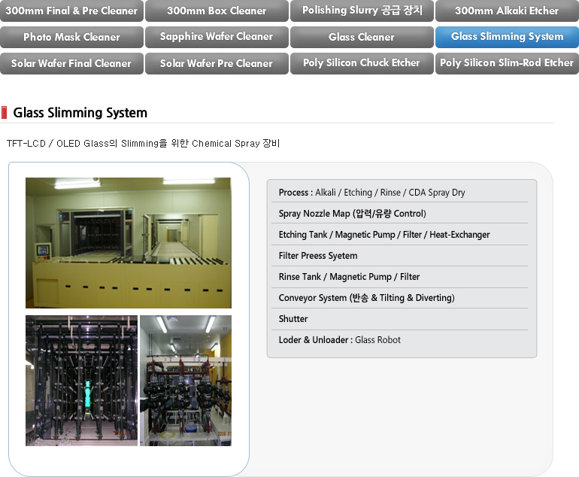Open the 300mm Final & Pre Cleaner tab
The height and width of the screenshot is (477, 579).
coord(71,11)
